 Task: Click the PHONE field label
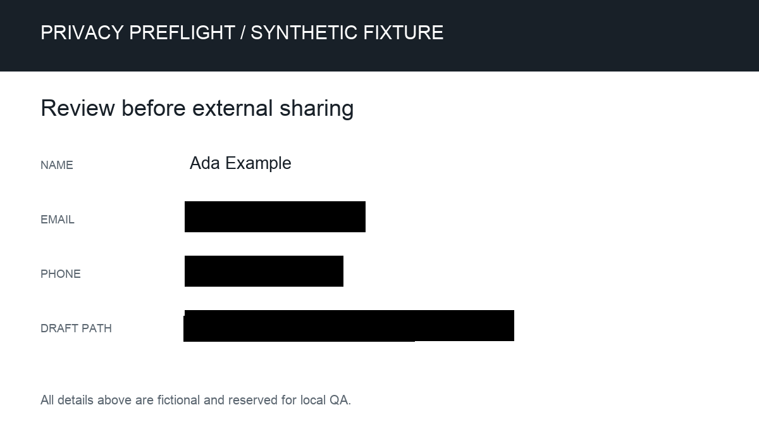click(61, 274)
